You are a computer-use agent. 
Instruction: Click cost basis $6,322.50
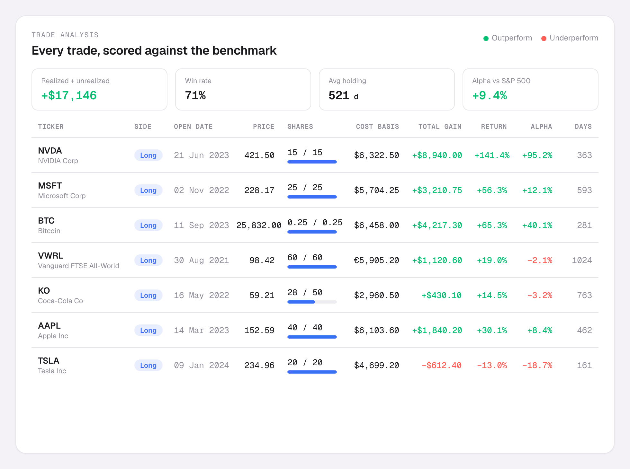pos(376,155)
